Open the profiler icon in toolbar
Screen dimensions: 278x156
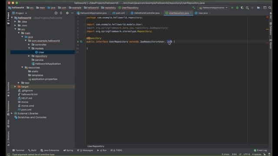click(x=247, y=8)
